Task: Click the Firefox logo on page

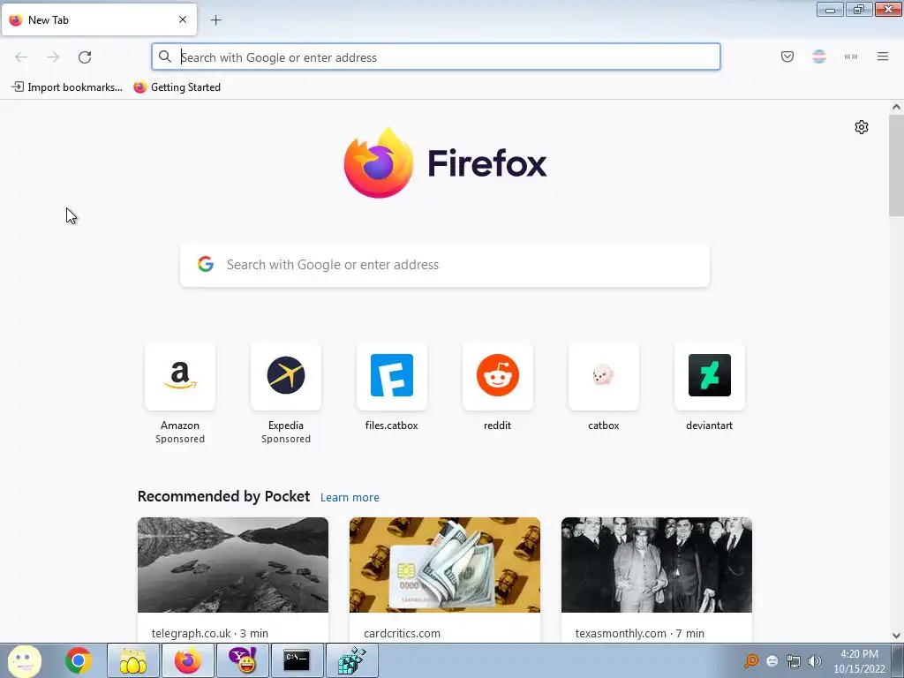Action: pos(379,163)
